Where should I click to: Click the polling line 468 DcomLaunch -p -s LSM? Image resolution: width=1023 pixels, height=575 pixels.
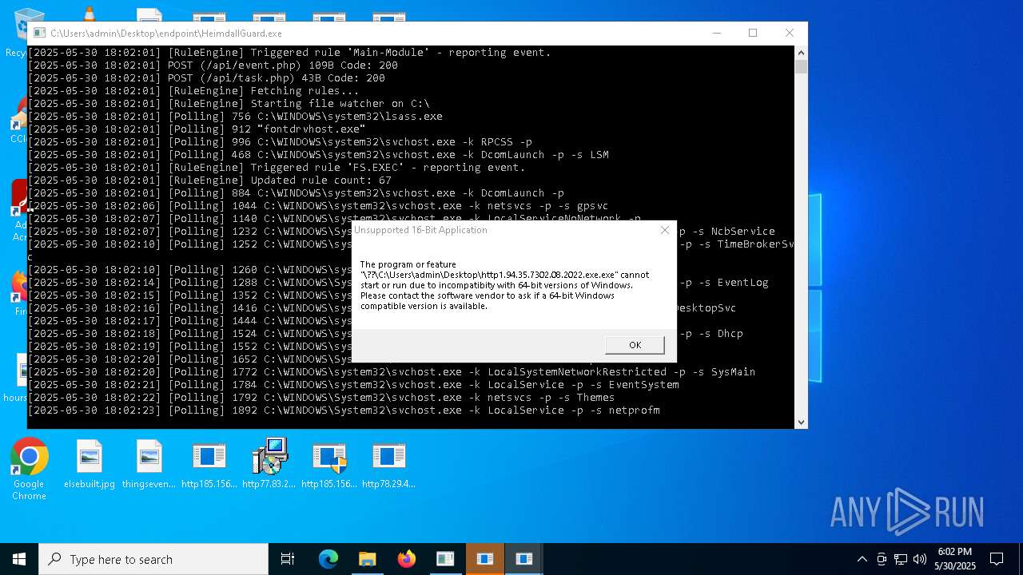[x=318, y=155]
